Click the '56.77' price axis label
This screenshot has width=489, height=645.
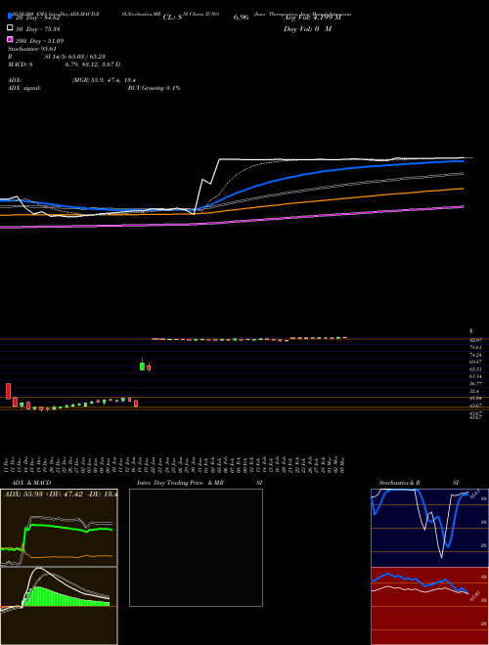(475, 384)
